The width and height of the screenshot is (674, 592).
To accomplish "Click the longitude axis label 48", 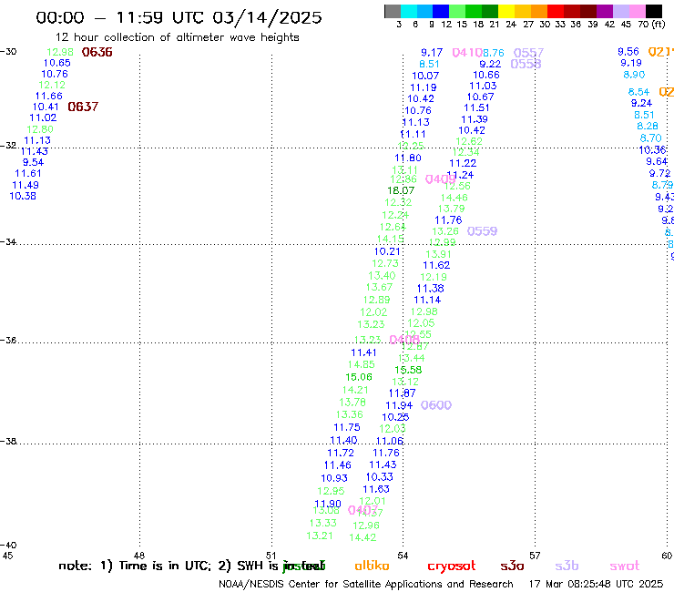I will coord(139,556).
